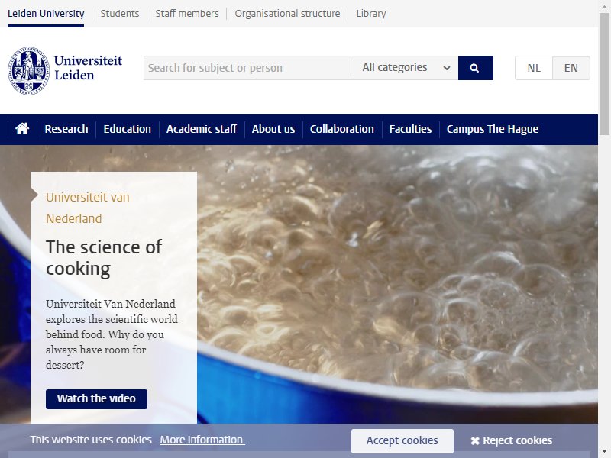Open the Academic staff menu

202,129
